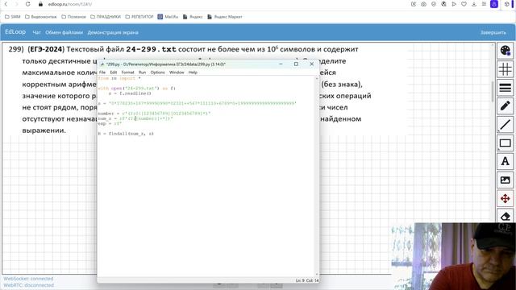Image resolution: width=516 pixels, height=290 pixels.
Task: Select the rectangle shape tool
Action: point(506,143)
